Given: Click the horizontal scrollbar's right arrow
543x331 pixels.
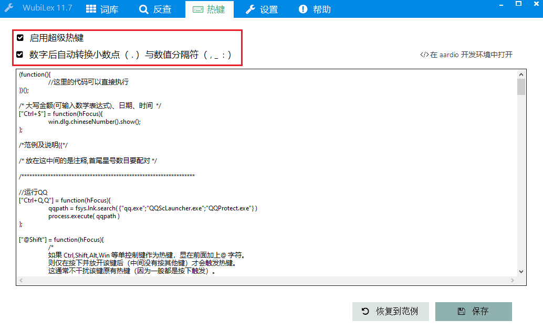Looking at the screenshot, I should 513,281.
